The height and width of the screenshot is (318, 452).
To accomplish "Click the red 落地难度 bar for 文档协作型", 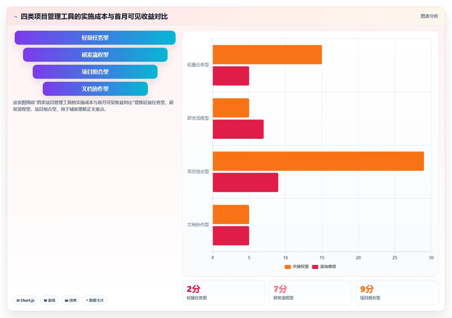I will click(231, 236).
